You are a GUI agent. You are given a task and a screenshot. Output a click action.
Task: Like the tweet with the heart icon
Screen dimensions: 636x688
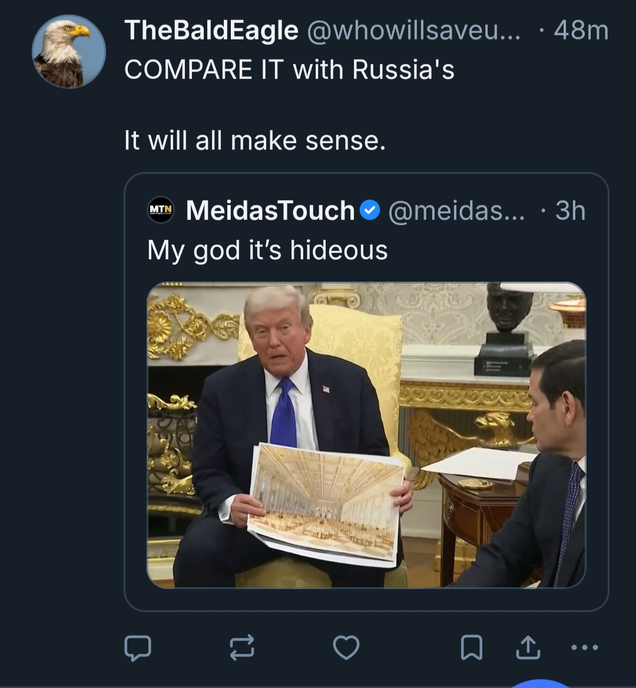[346, 647]
